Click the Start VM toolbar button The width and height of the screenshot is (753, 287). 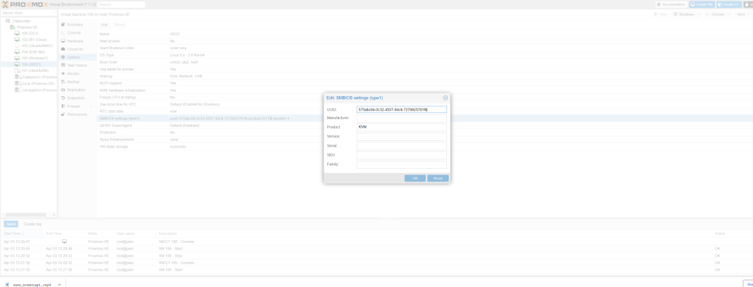[x=661, y=15]
